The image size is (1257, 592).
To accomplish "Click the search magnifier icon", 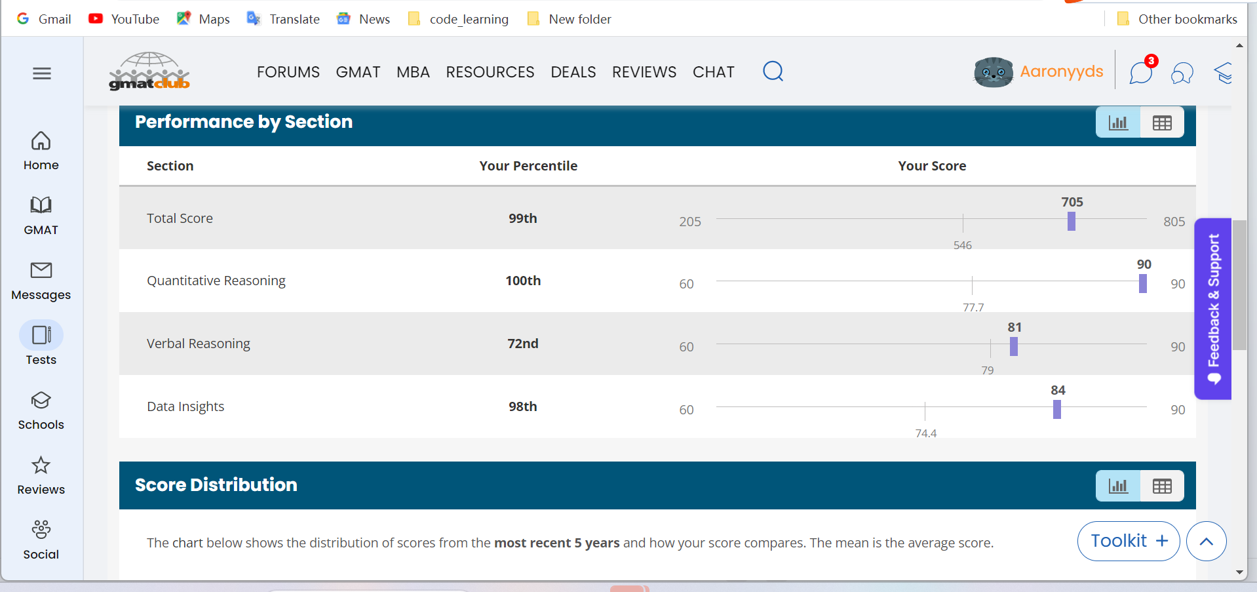I will [x=773, y=71].
